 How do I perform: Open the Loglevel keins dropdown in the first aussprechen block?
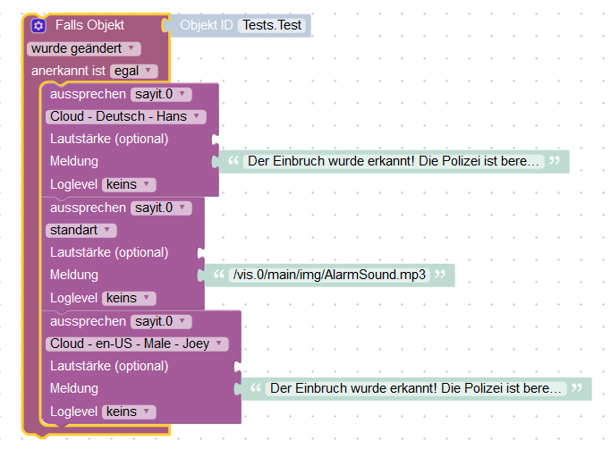pos(129,184)
